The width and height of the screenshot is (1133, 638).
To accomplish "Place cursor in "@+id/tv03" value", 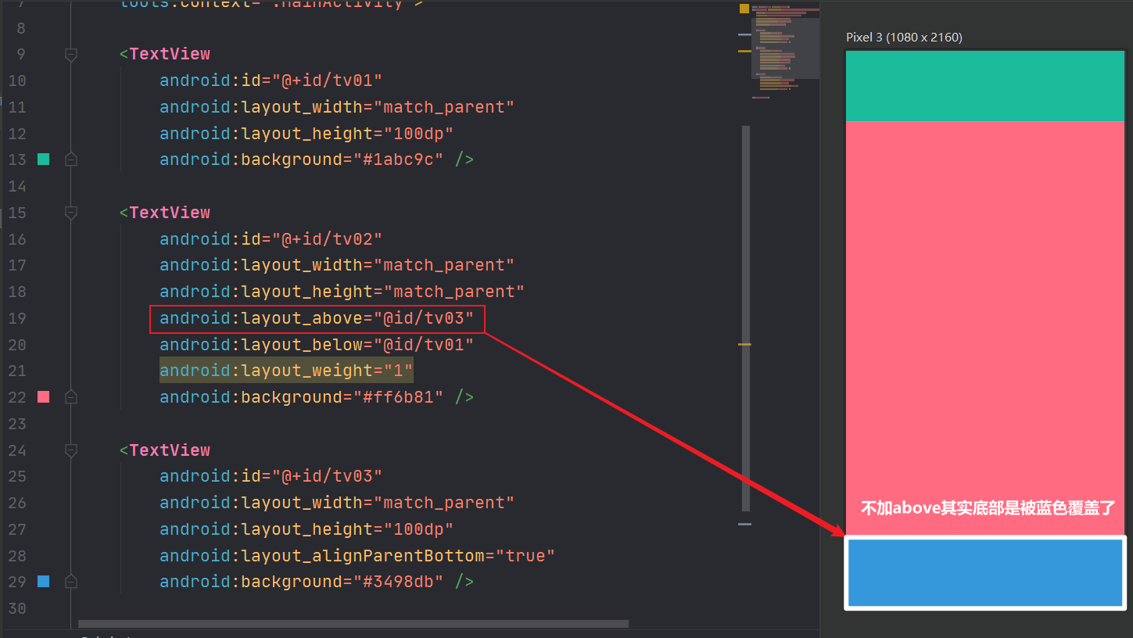I will tap(327, 476).
